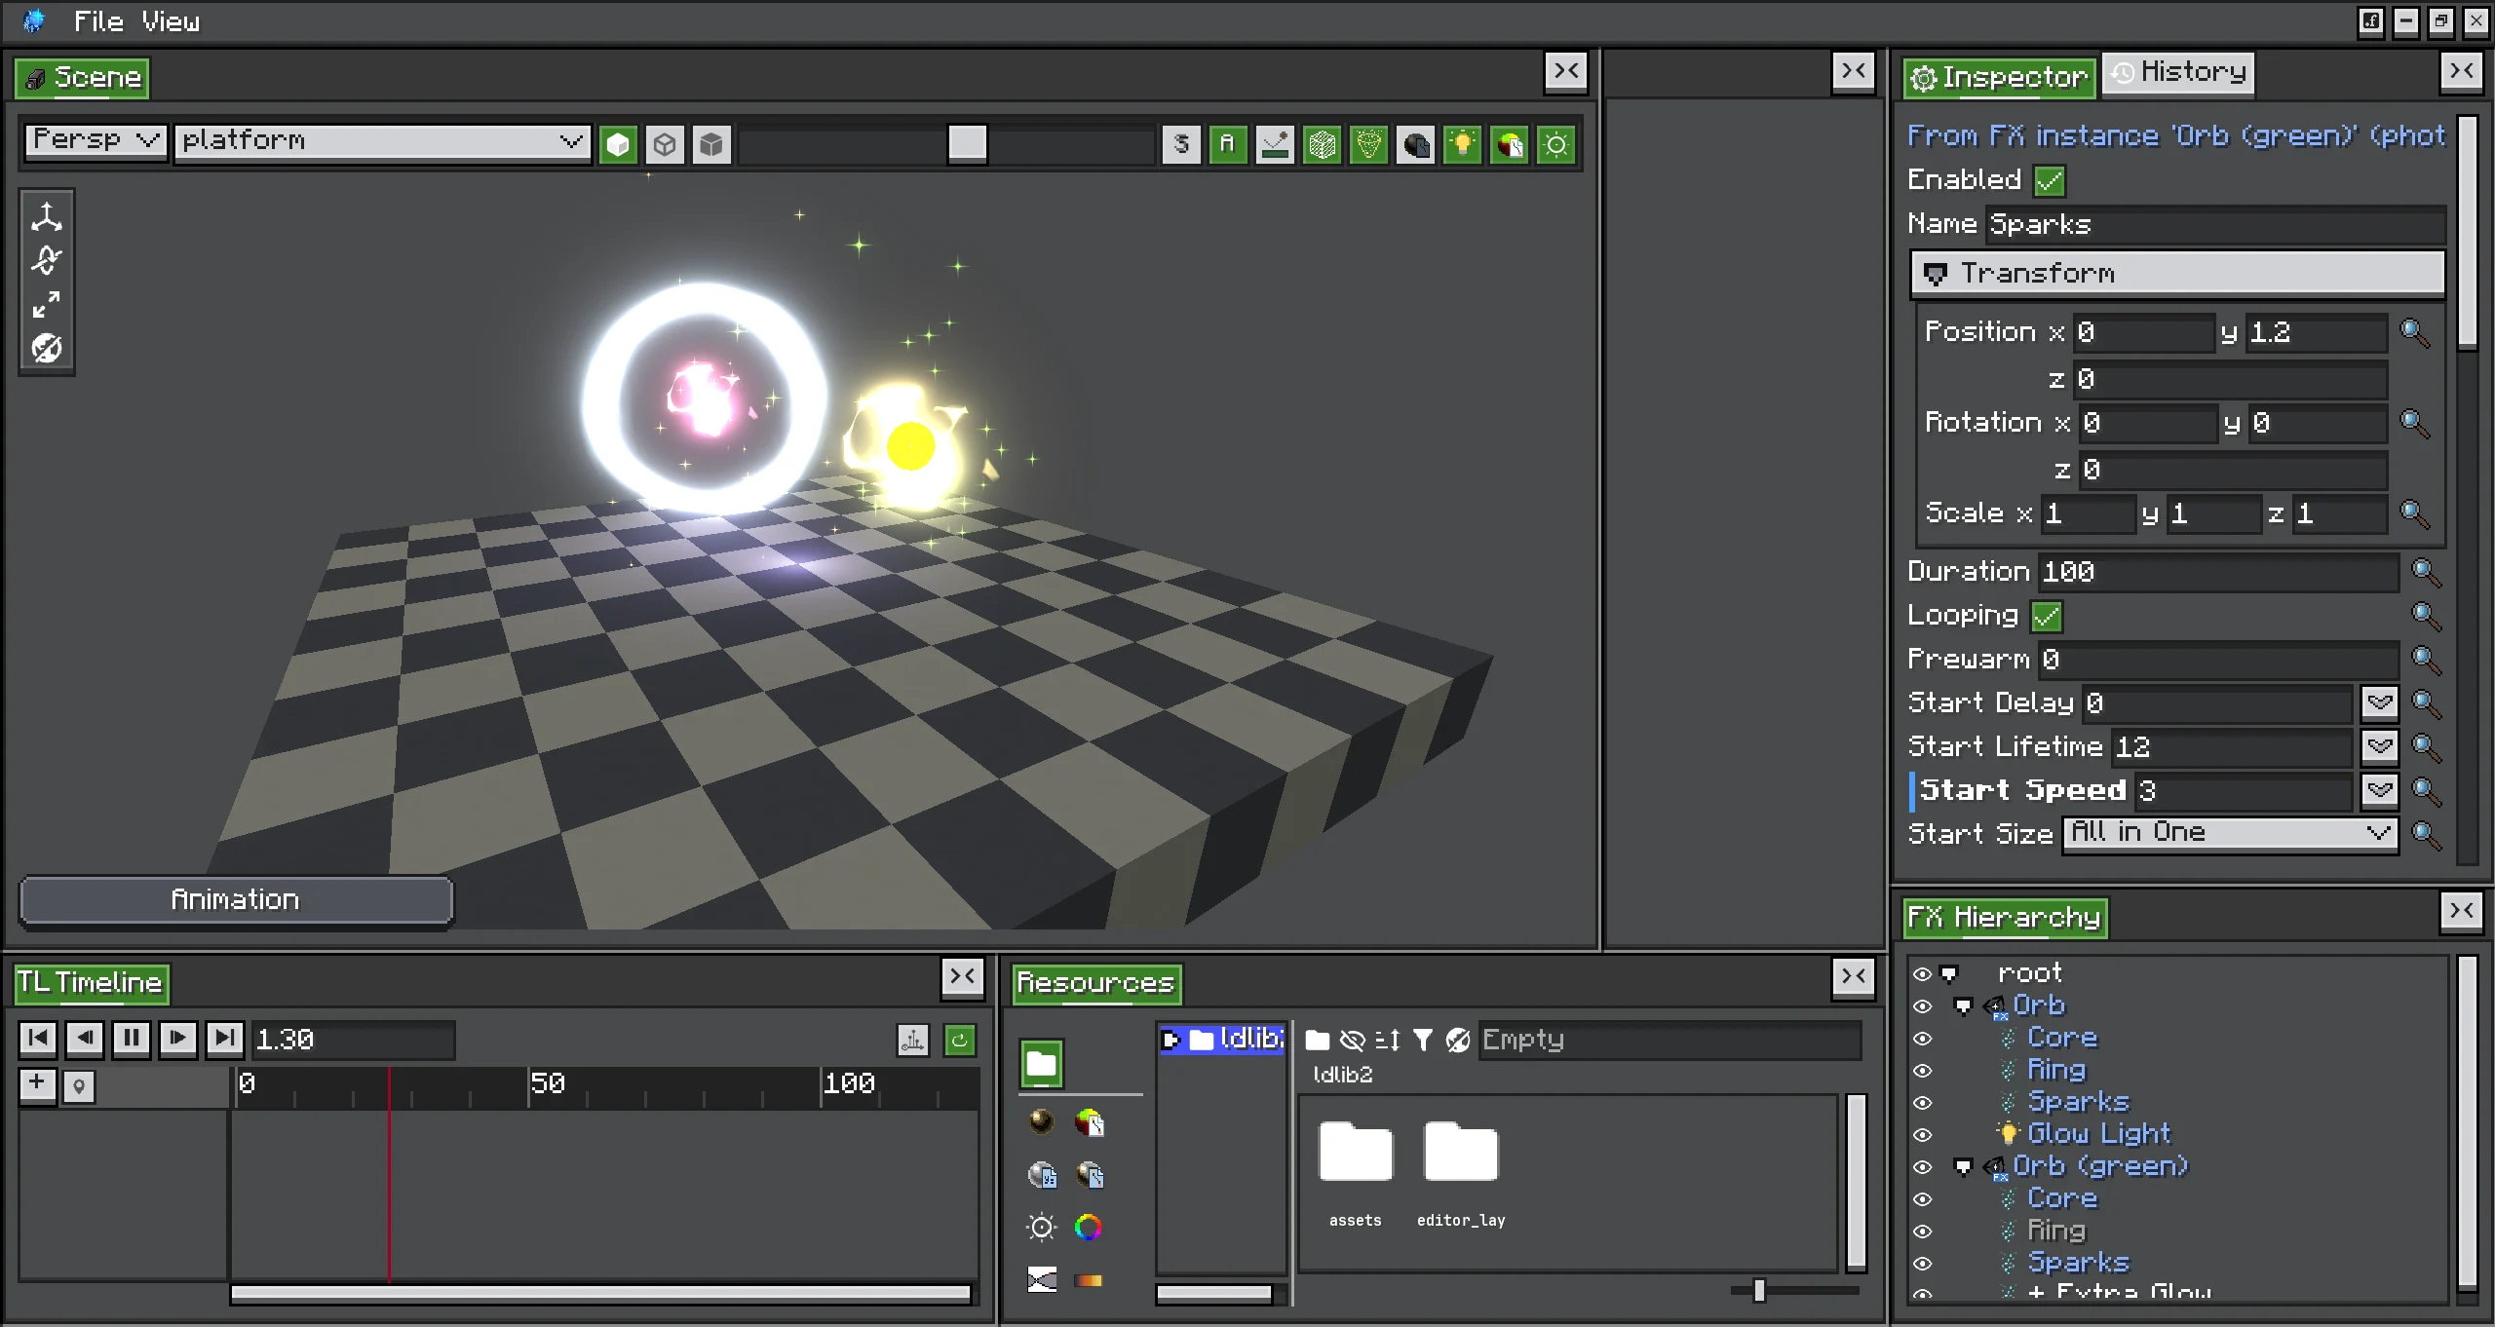2495x1327 pixels.
Task: Open the Persp camera dropdown
Action: (x=96, y=141)
